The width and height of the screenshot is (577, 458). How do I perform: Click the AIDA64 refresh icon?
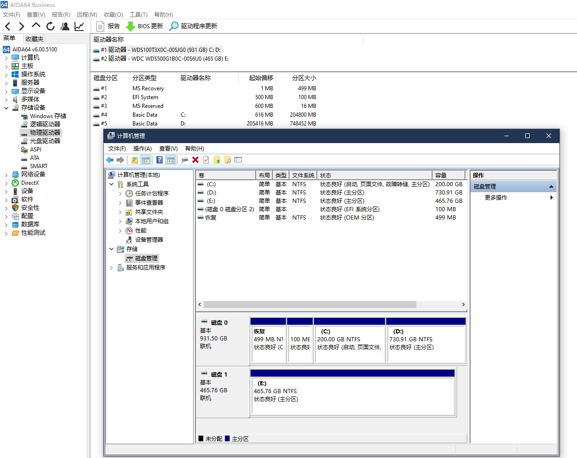click(x=50, y=26)
